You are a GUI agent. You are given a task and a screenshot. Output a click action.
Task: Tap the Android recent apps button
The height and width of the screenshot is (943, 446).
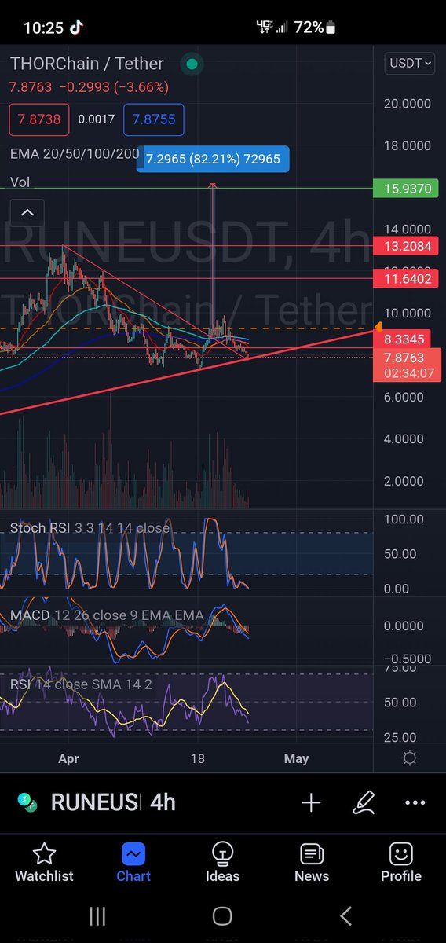(x=97, y=915)
